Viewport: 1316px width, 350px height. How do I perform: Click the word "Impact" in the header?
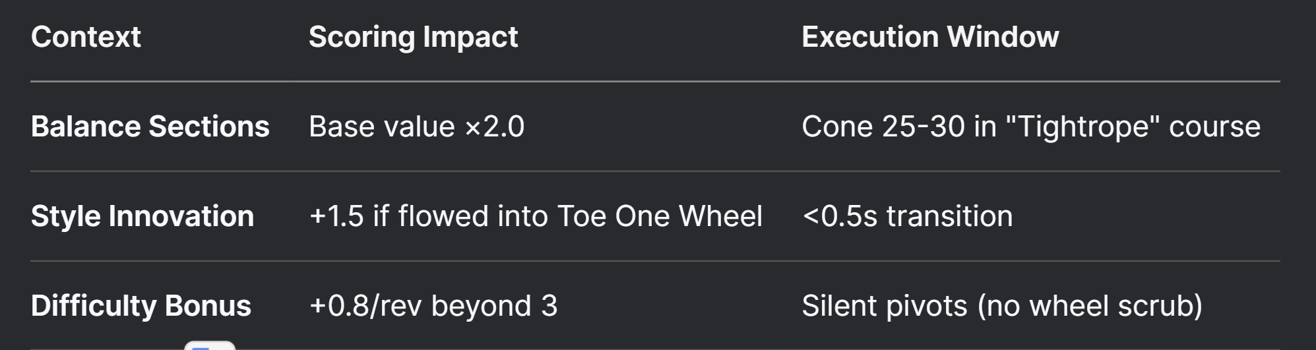click(x=470, y=37)
